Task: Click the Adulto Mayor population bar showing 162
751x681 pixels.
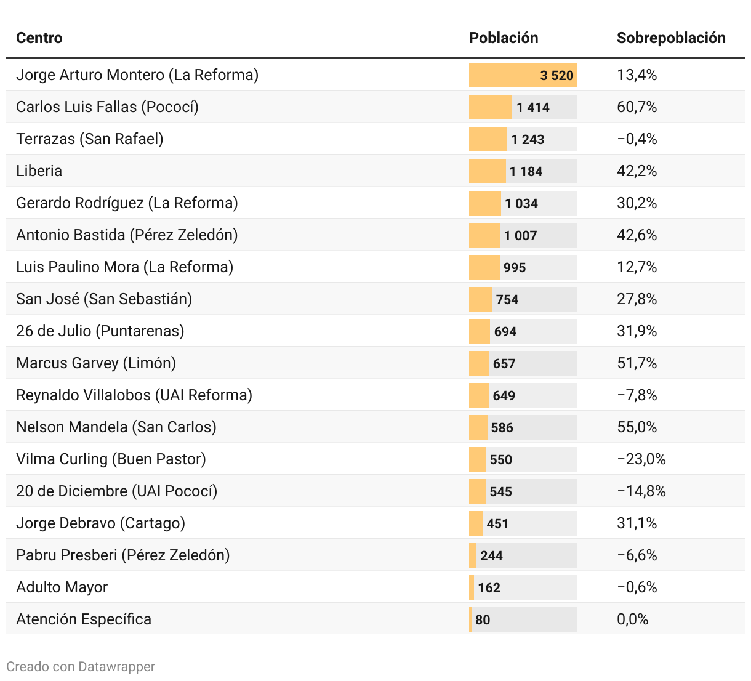Action: point(523,587)
